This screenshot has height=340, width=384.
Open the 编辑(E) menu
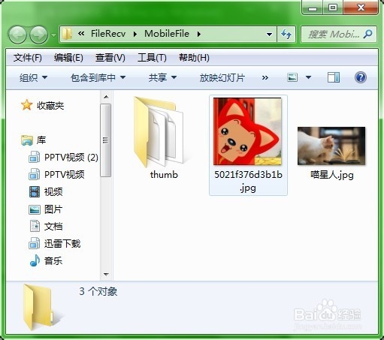68,58
